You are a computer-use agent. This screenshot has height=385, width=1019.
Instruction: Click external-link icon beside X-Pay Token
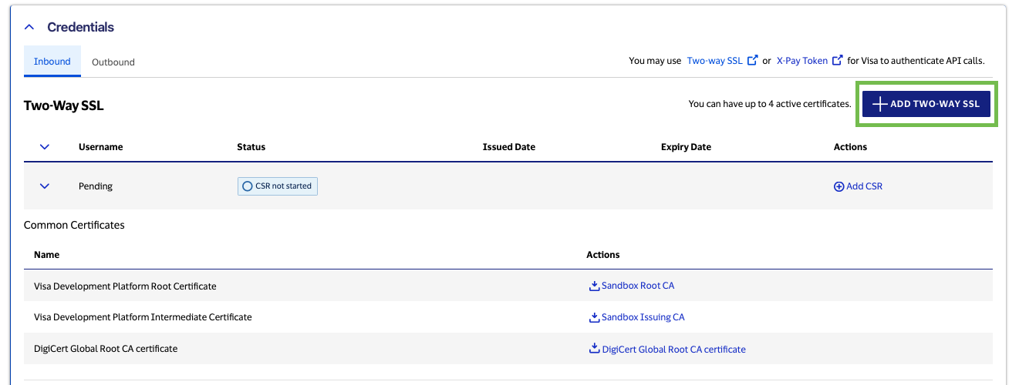click(837, 61)
